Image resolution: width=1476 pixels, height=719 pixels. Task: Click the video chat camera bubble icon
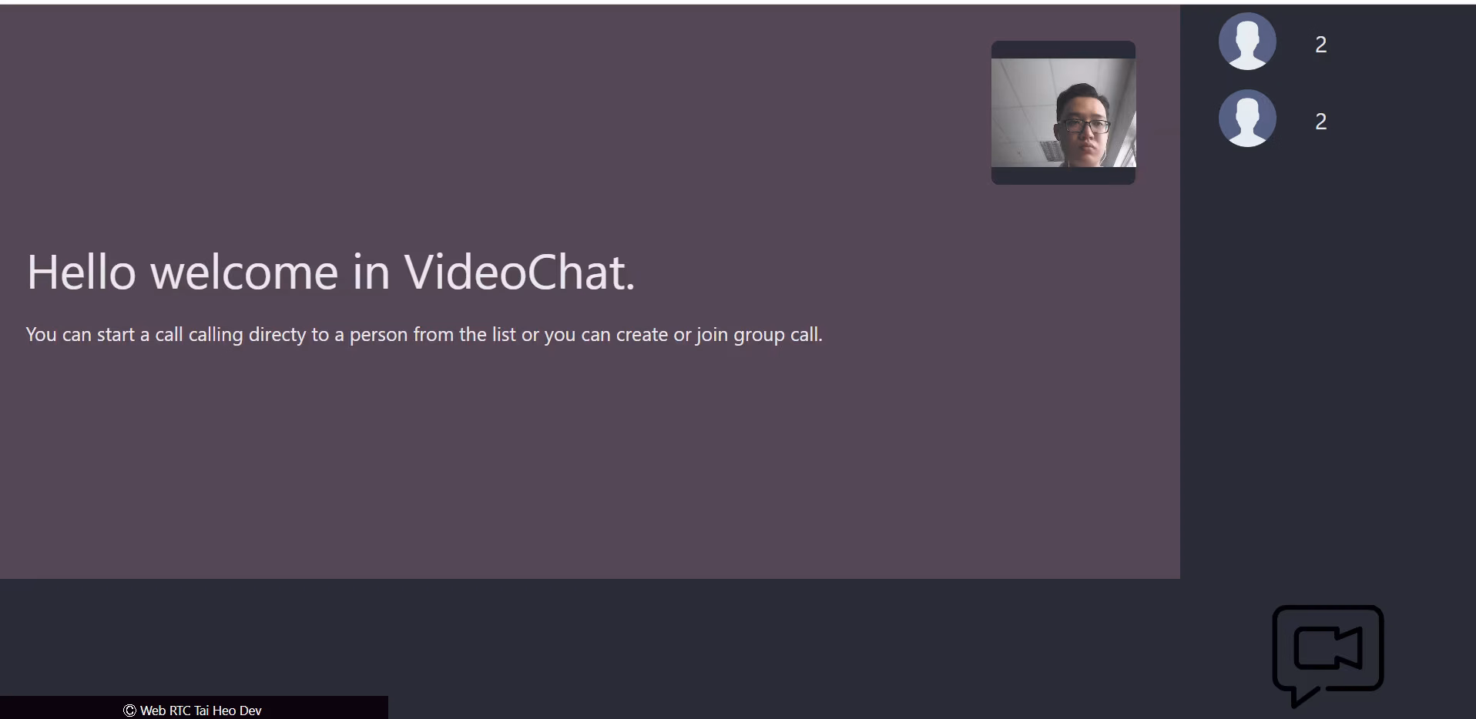point(1327,656)
